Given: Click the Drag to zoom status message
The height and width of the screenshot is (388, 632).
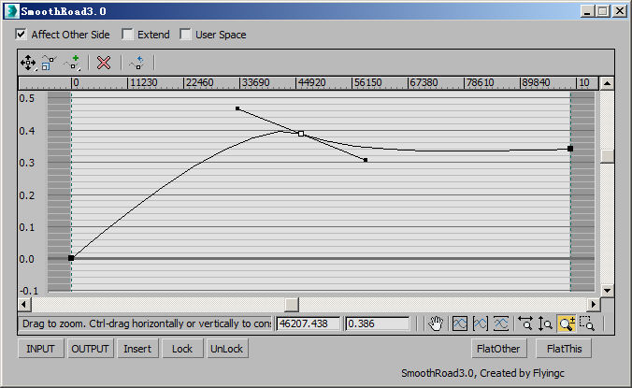Looking at the screenshot, I should [x=146, y=323].
